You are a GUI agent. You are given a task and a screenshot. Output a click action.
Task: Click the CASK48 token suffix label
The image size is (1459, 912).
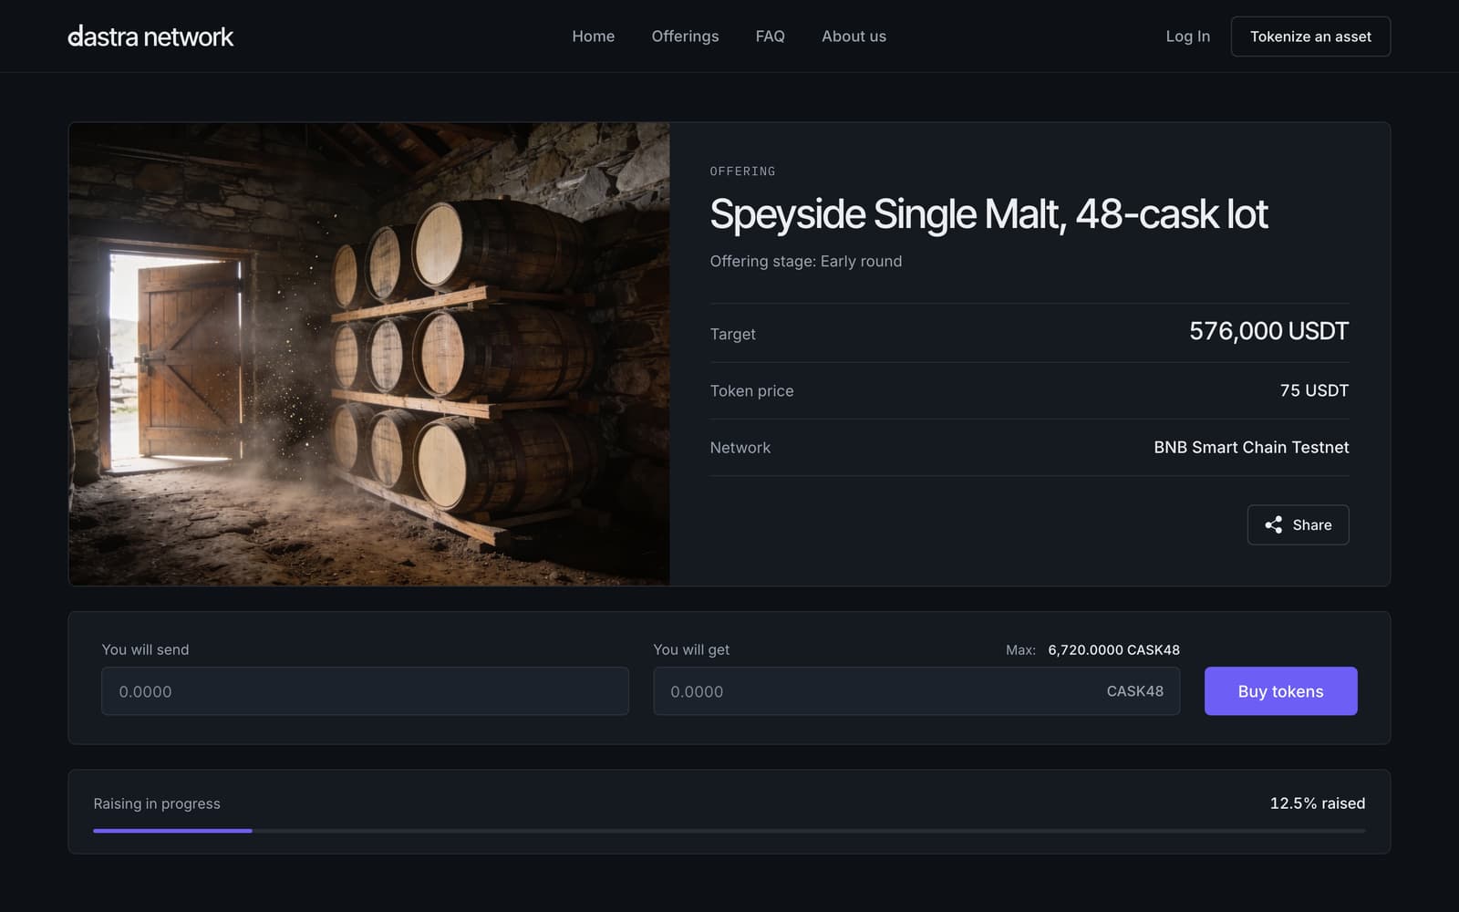click(x=1134, y=691)
